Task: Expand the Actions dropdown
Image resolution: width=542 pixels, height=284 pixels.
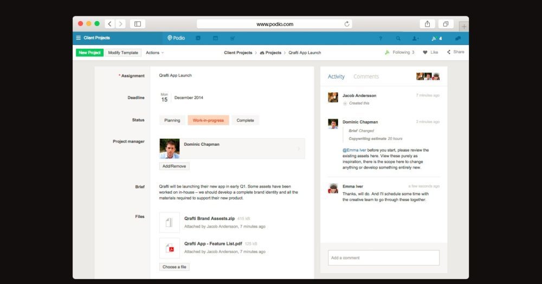Action: [154, 53]
